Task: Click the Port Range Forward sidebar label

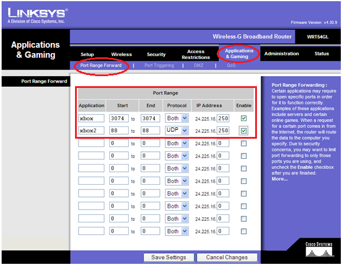Action: (x=44, y=81)
